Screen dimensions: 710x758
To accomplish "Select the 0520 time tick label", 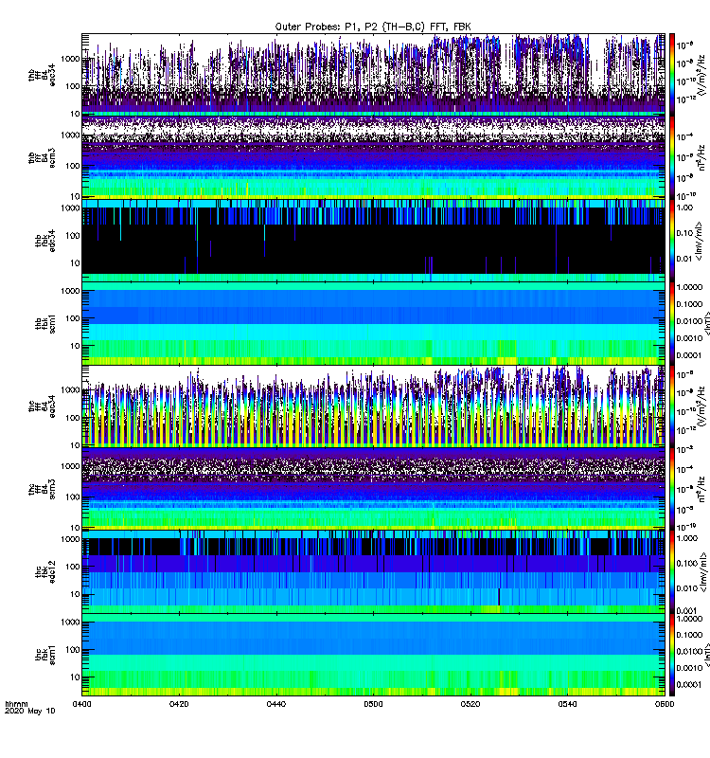I will (x=470, y=704).
